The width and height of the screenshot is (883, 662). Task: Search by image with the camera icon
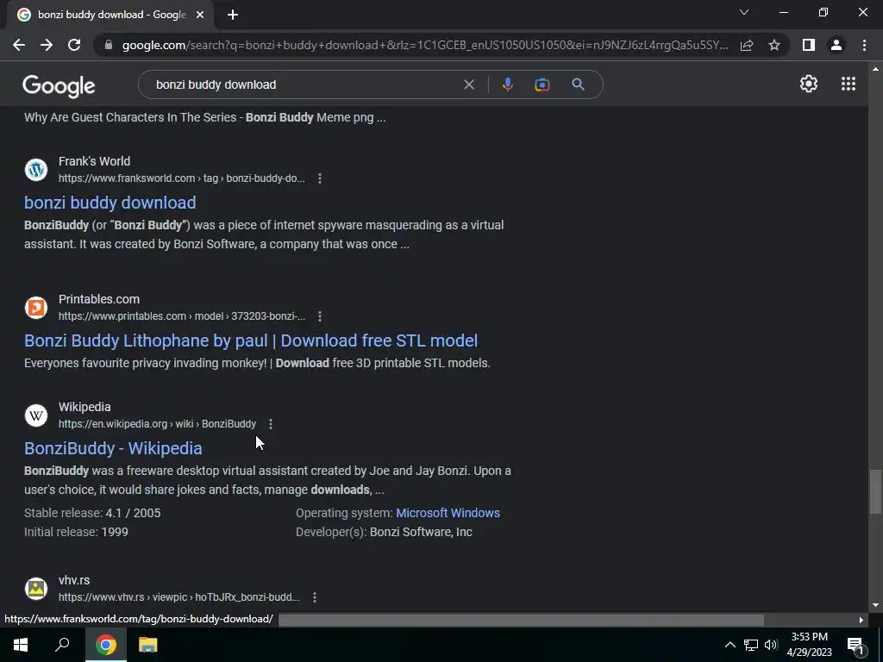[x=542, y=84]
